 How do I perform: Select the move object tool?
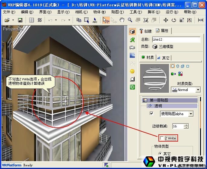click(166, 20)
